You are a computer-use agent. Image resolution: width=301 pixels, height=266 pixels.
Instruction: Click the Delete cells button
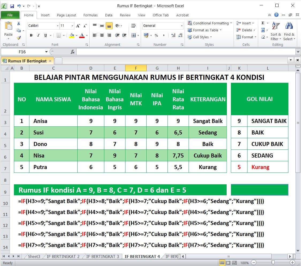pyautogui.click(x=246, y=30)
